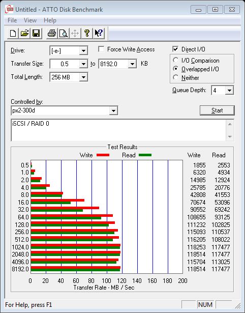Open the View menu

[30, 20]
